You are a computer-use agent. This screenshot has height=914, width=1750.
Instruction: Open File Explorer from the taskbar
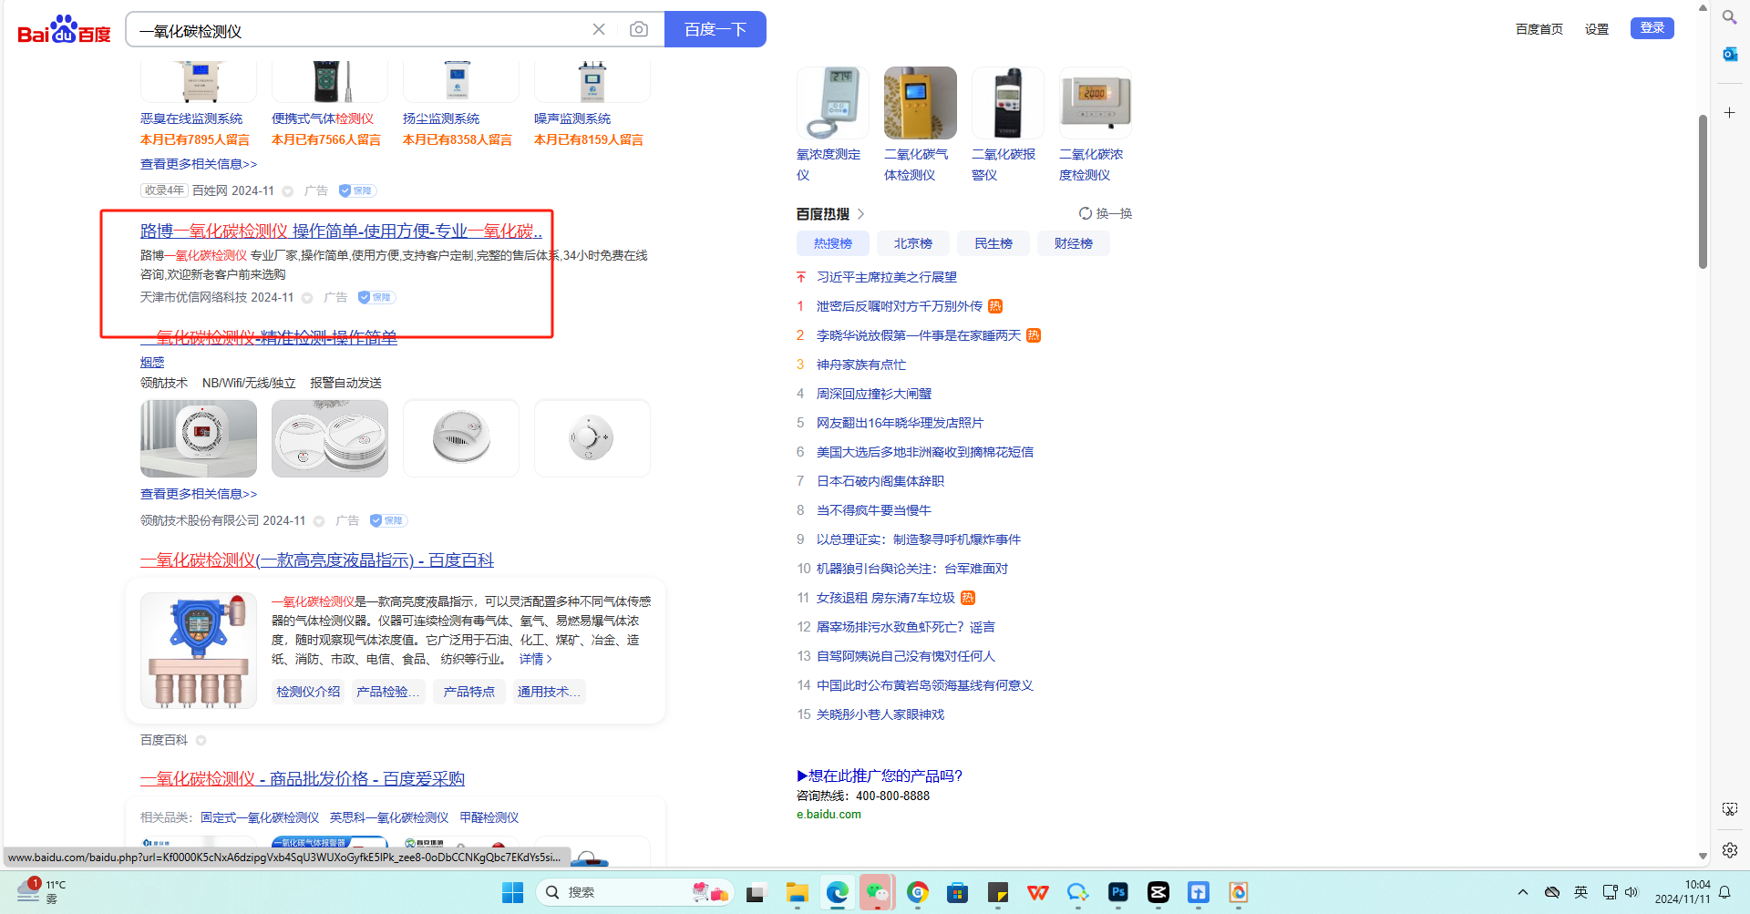tap(798, 892)
